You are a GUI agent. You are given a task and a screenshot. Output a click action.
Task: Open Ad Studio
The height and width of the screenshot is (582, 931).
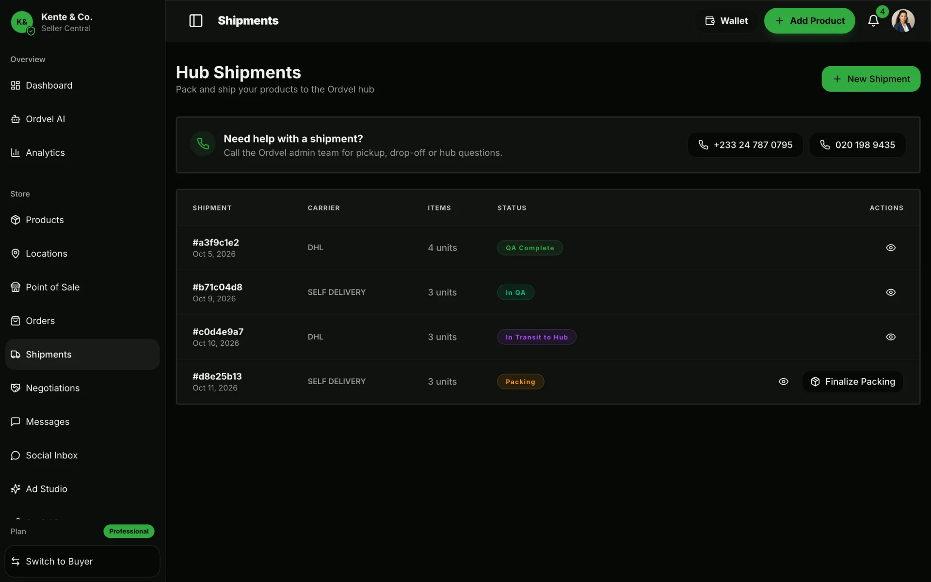(82, 489)
